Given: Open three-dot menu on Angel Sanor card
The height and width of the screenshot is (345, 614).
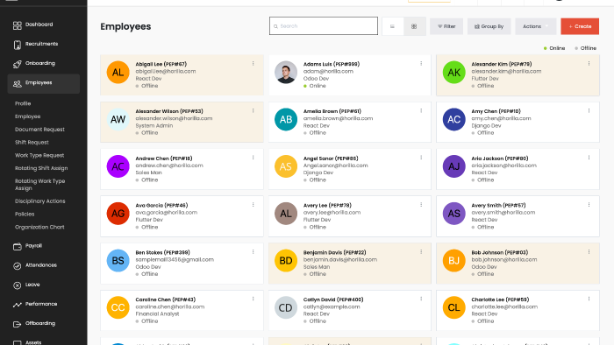Looking at the screenshot, I should pos(421,158).
